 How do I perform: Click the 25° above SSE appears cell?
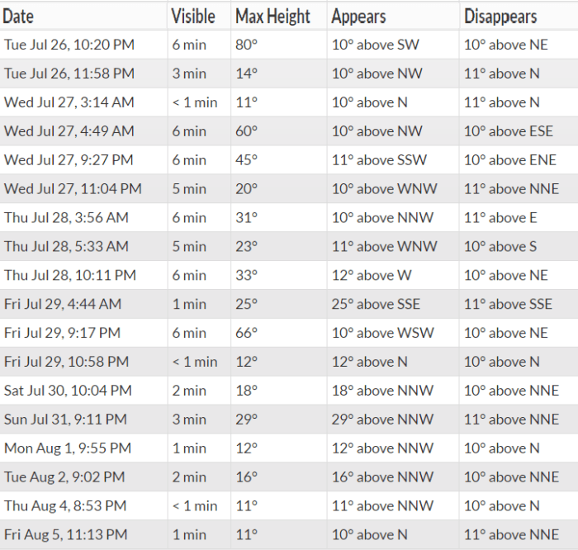pos(376,304)
